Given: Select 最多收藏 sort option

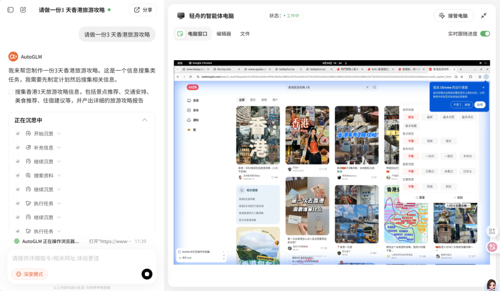Looking at the screenshot, I should pos(411,126).
